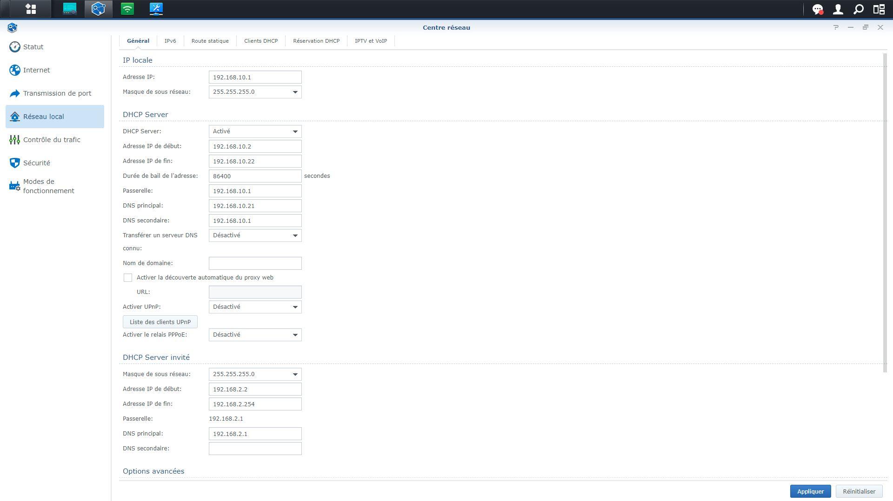Image resolution: width=893 pixels, height=501 pixels.
Task: Click the guest Adresse IP de fin field
Action: click(255, 404)
